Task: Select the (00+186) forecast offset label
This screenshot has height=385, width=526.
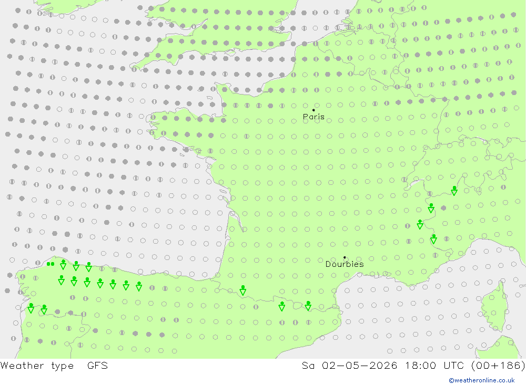Action: click(x=498, y=365)
